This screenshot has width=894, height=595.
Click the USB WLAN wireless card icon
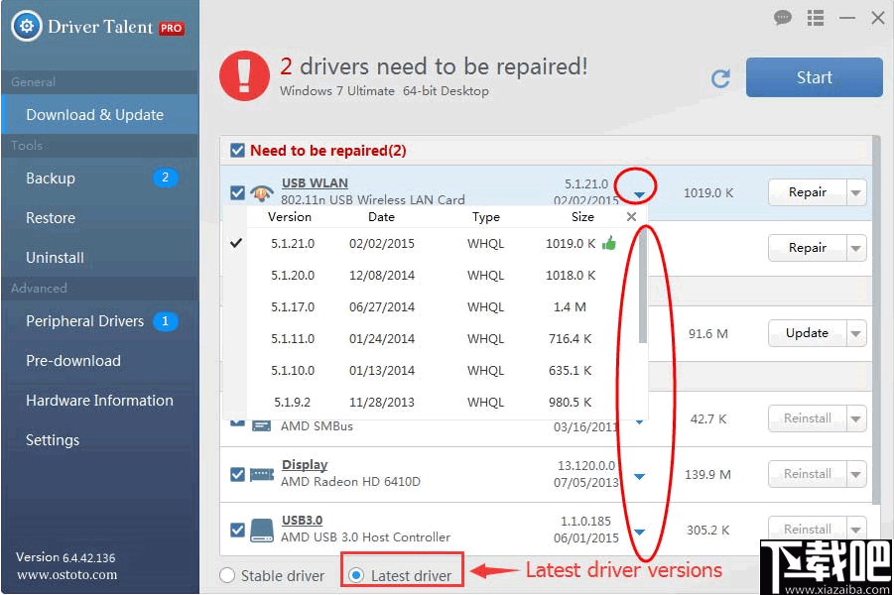coord(261,192)
